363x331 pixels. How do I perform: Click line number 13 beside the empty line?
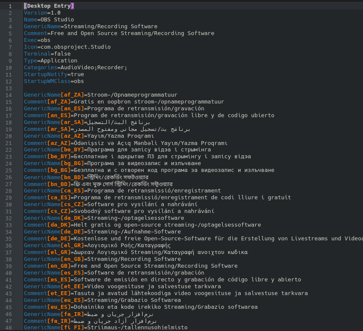point(9,88)
